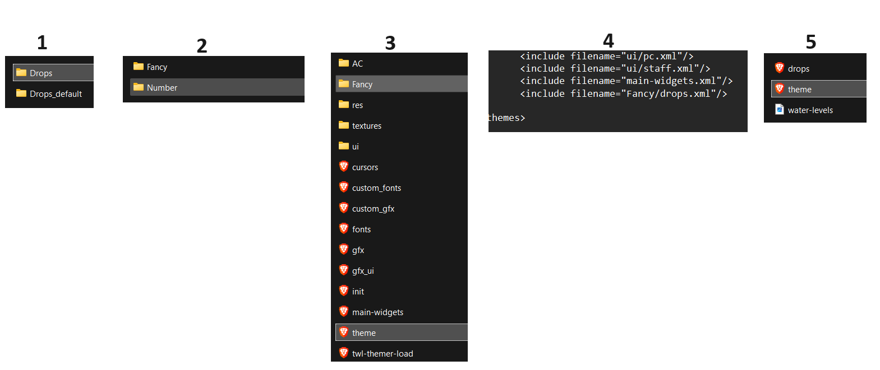
Task: Click the ui/staff.xml include line
Action: click(x=615, y=68)
